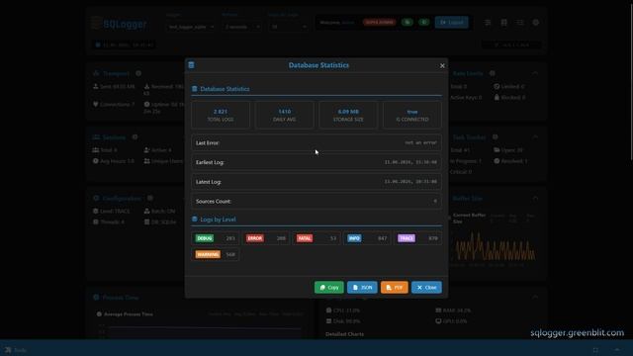Screen dimensions: 633x356
Task: Click the Detailed Charts label
Action: (x=344, y=334)
